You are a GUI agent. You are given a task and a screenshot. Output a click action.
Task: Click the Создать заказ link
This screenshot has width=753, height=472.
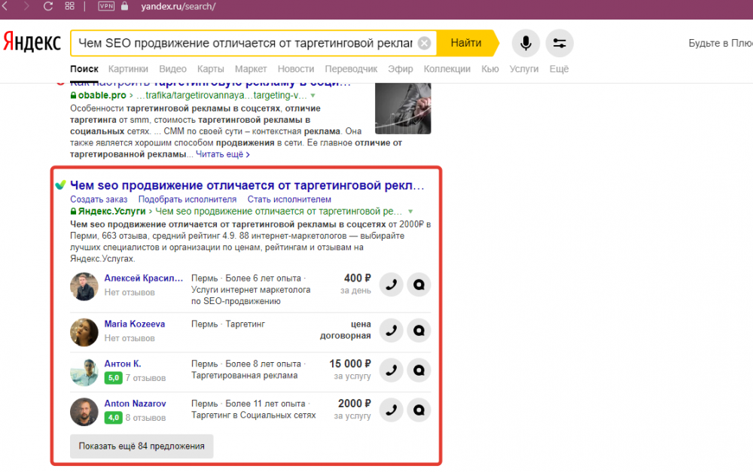click(x=99, y=199)
